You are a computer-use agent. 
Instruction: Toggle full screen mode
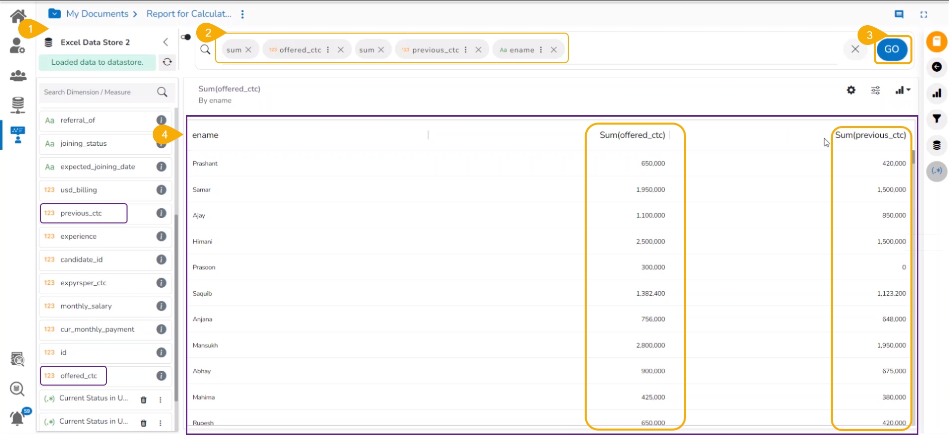[x=923, y=14]
